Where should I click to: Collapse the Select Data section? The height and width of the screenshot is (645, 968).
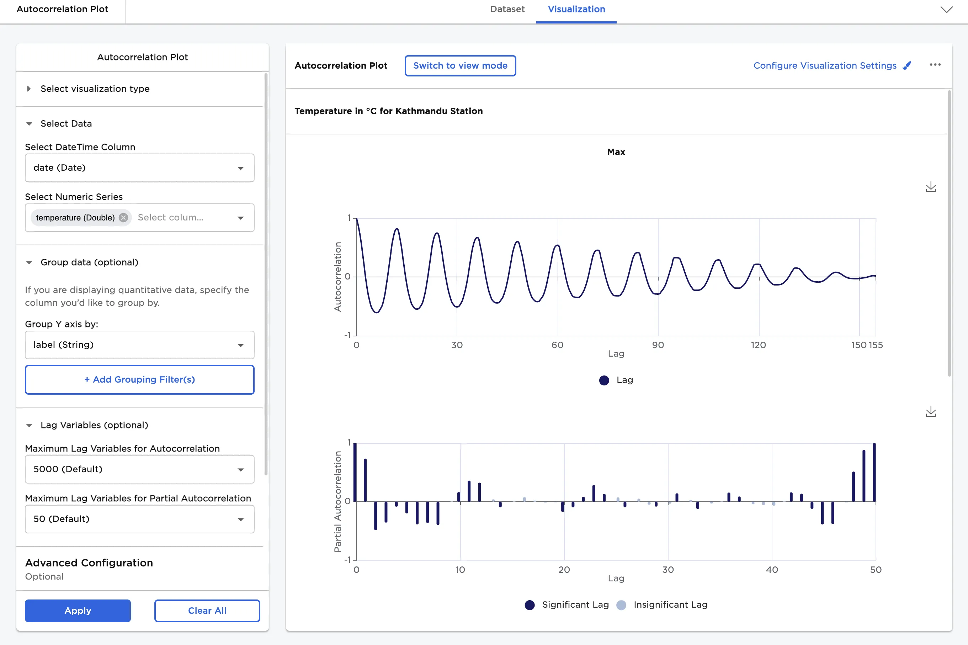click(29, 124)
